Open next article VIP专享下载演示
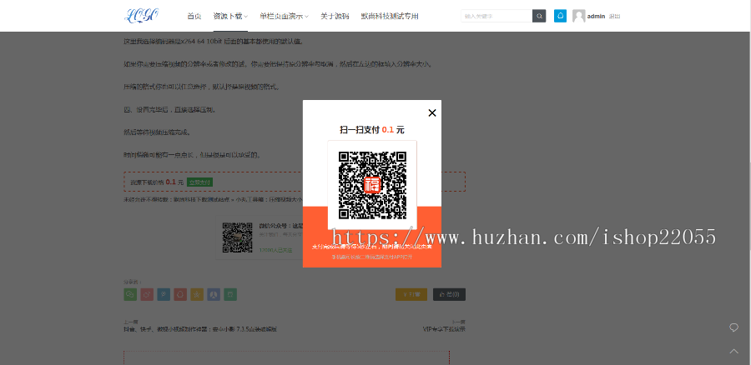 tap(444, 329)
